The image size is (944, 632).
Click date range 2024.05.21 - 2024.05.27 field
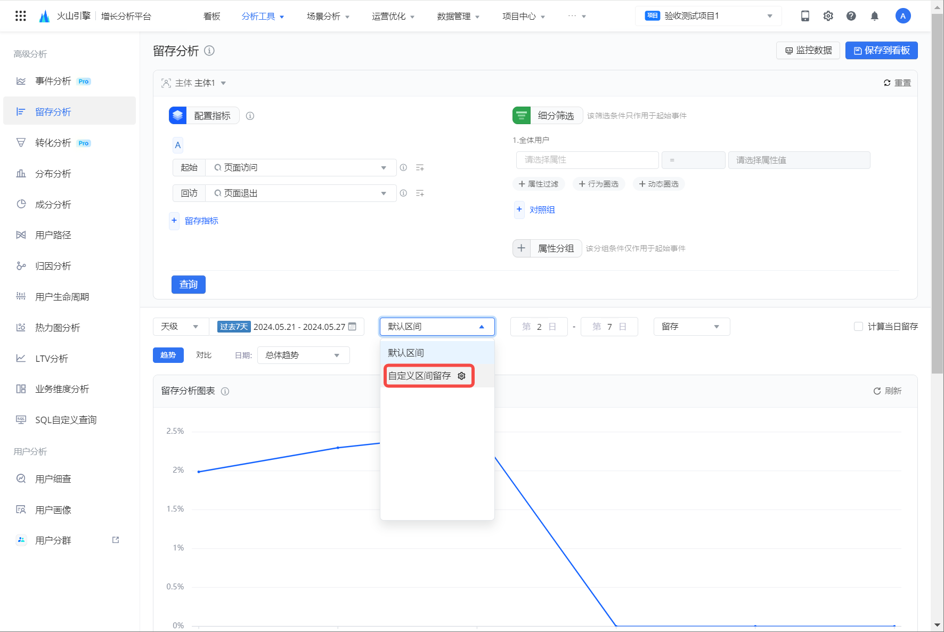pos(287,327)
